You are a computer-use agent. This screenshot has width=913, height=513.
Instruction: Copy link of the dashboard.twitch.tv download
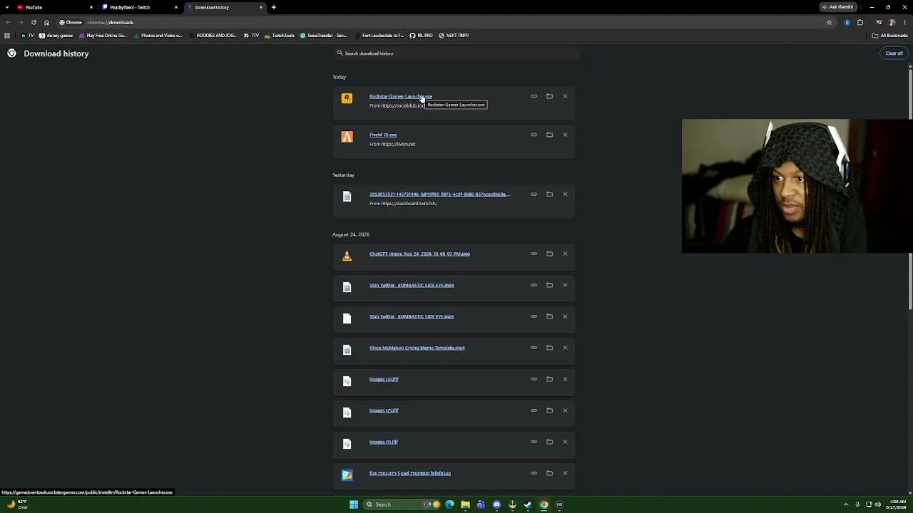[x=534, y=194]
